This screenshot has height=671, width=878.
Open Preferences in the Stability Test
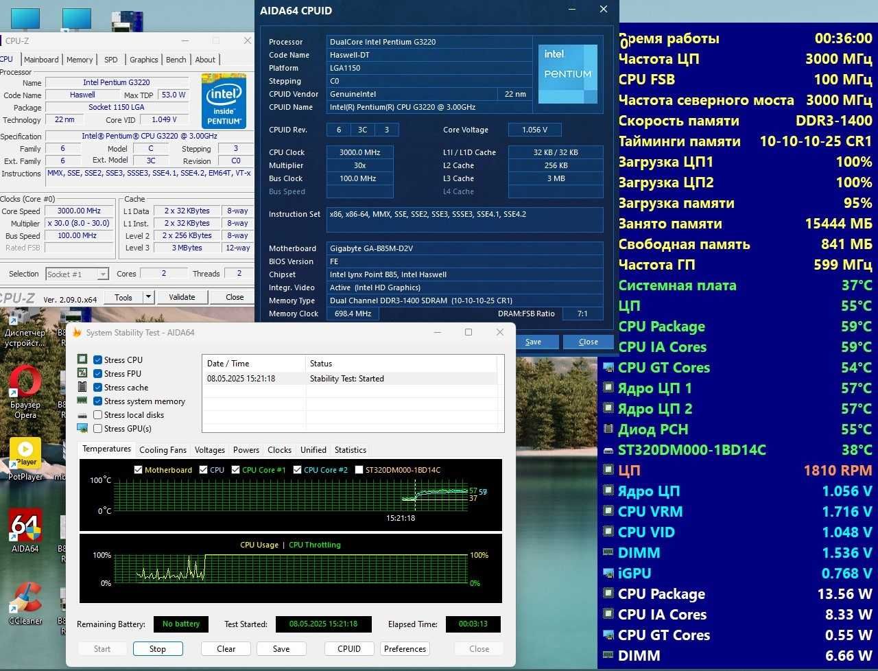[x=405, y=648]
